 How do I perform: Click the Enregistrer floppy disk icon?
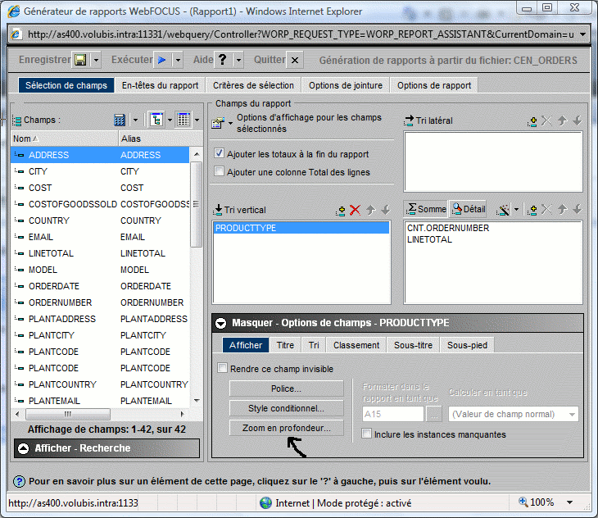pos(80,60)
